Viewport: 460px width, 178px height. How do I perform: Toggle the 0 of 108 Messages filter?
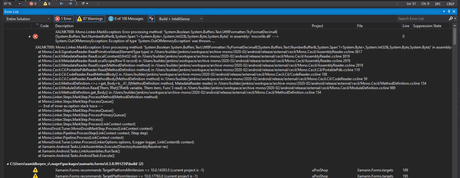pyautogui.click(x=126, y=19)
